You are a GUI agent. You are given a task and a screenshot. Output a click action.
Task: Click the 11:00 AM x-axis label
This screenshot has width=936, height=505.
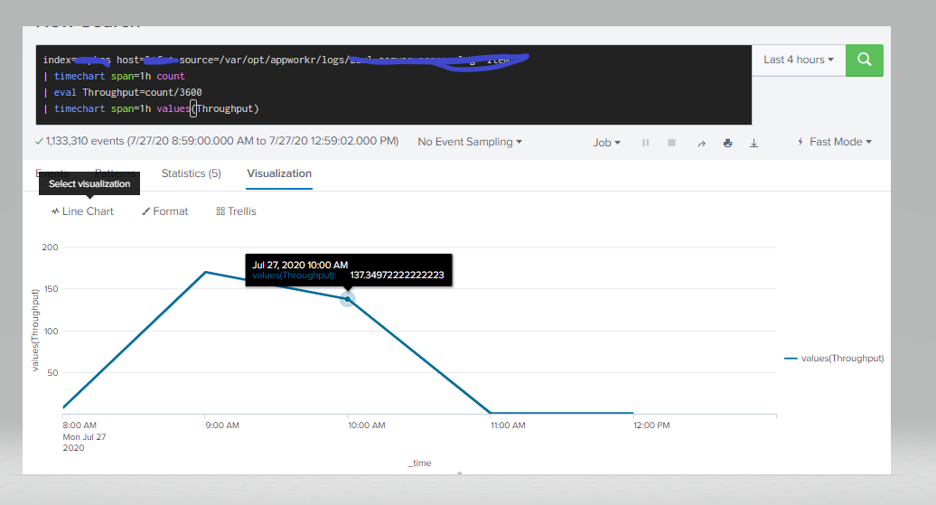(508, 426)
